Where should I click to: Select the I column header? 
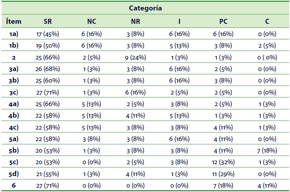179,21
